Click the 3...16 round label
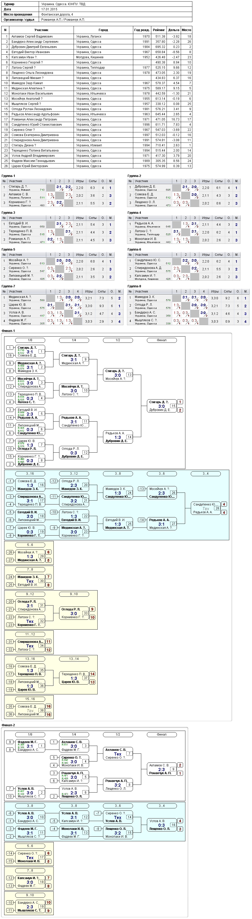 click(x=30, y=473)
